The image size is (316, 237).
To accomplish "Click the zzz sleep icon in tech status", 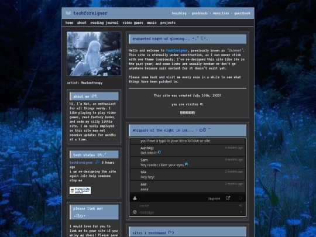I will pos(97,162).
